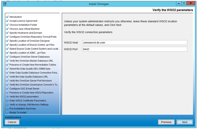Click the InstallAnywhere label
The image size is (197, 129).
tap(13, 117)
